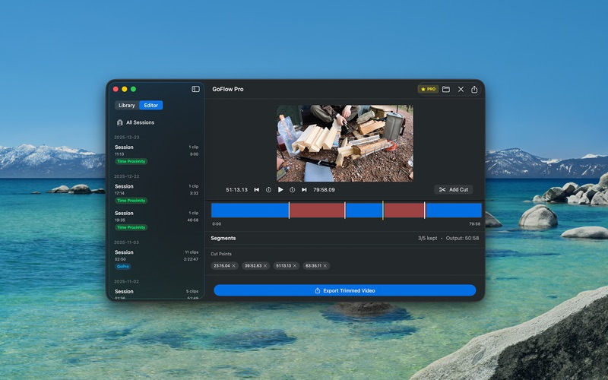Select the first white cut marker on the timeline
The width and height of the screenshot is (608, 380).
pos(289,211)
